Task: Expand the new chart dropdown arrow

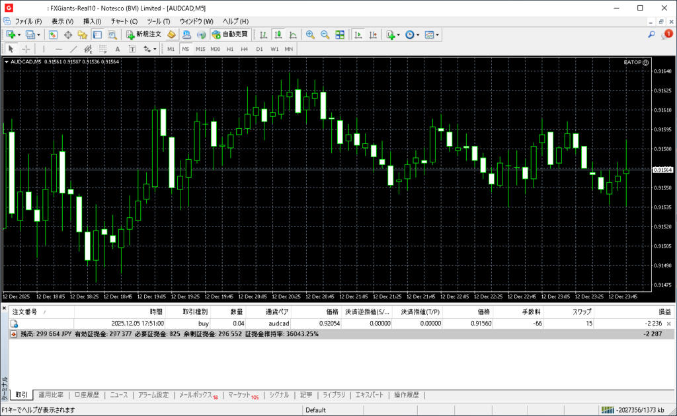Action: 19,34
